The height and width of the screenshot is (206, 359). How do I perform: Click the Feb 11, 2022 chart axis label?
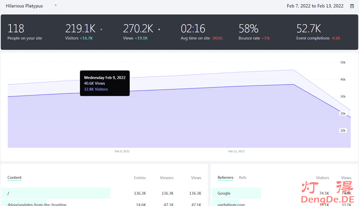(236, 151)
